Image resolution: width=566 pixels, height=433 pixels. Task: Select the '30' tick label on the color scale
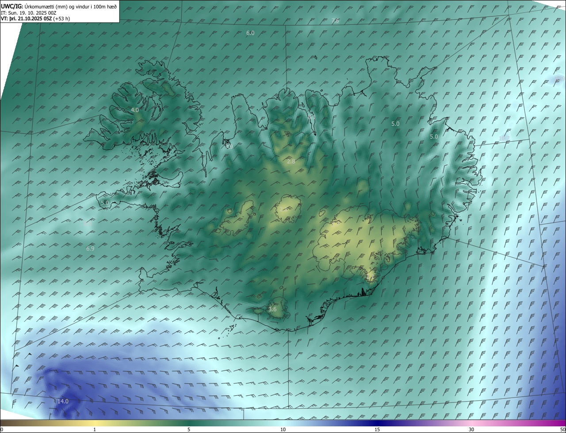[471, 429]
